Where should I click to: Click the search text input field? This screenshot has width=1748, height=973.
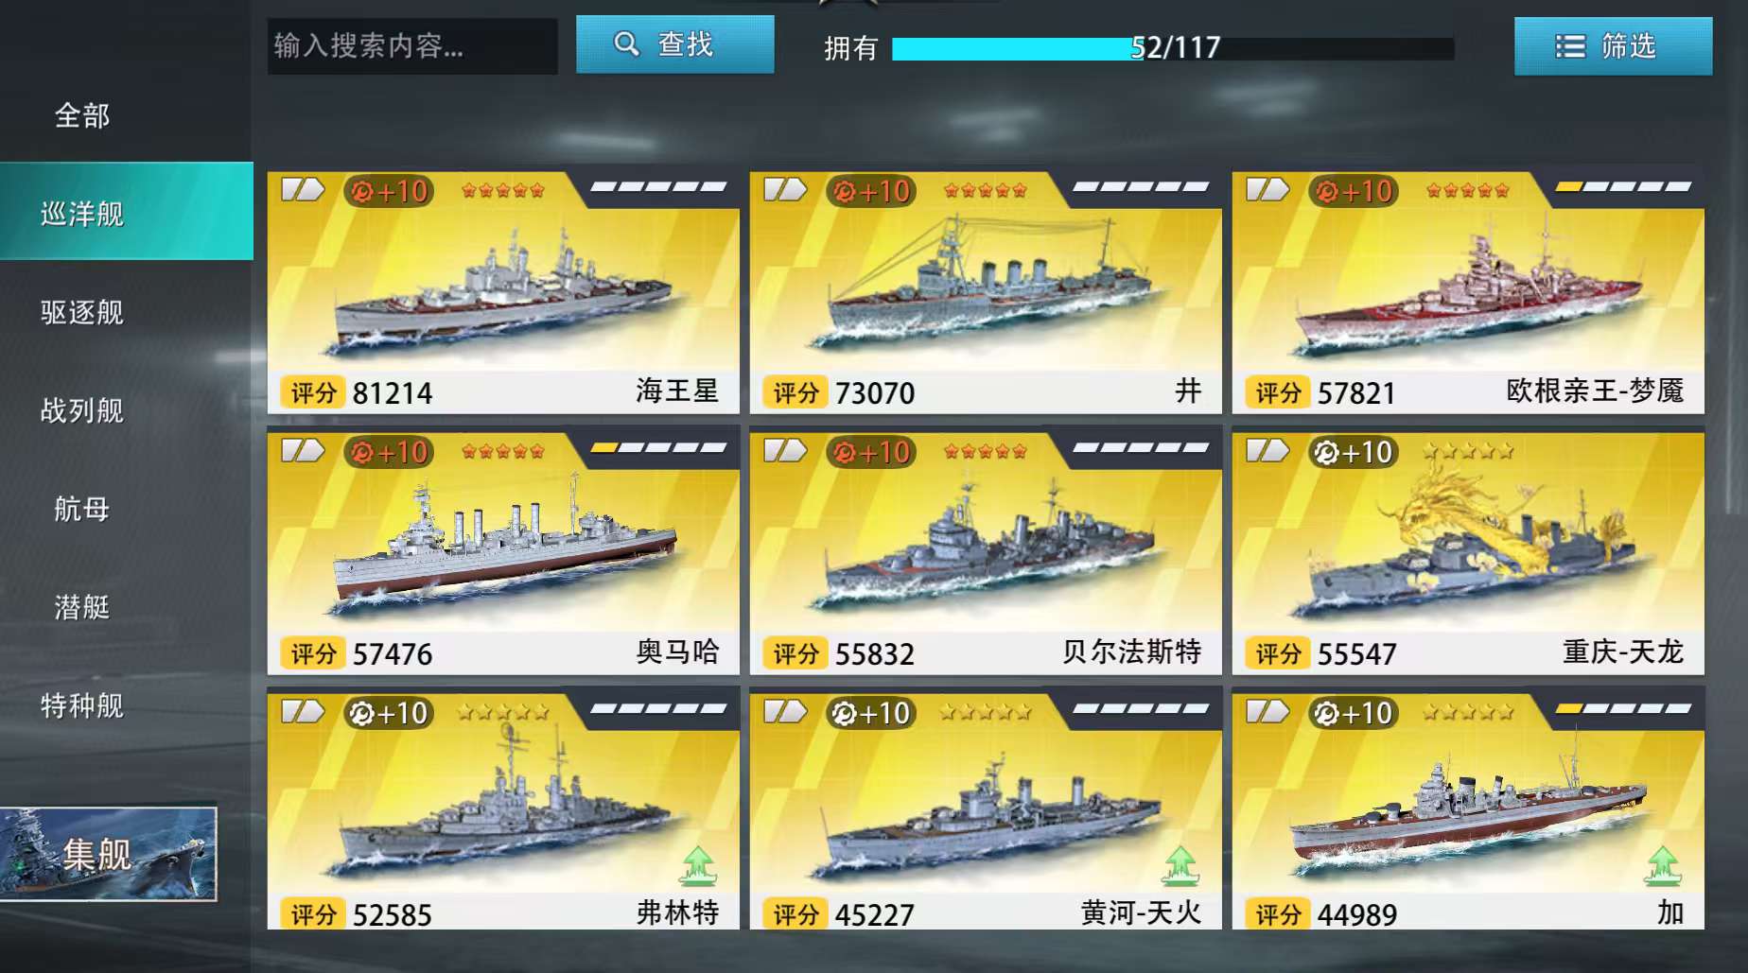pos(412,45)
